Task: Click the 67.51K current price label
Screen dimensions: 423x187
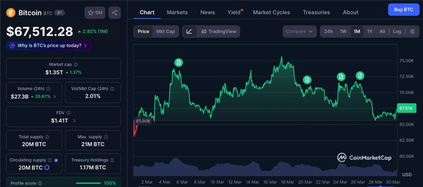Action: (406, 108)
